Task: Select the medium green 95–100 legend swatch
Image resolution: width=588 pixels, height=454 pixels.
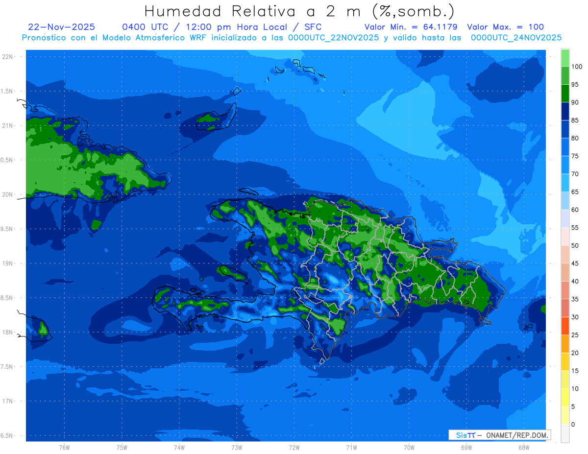Action: 565,75
